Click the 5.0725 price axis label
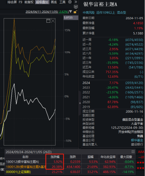The image size is (145, 176). 71,18
